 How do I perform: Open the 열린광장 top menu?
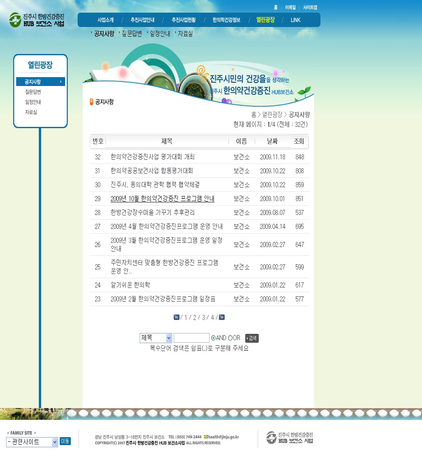click(265, 20)
